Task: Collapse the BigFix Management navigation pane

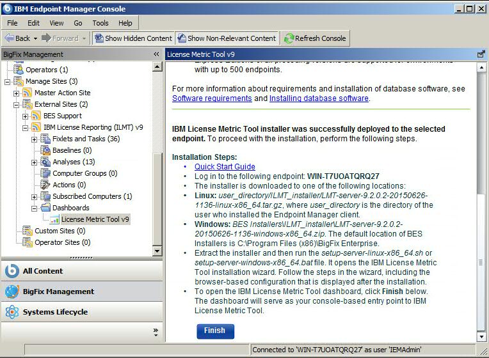Action: click(156, 54)
